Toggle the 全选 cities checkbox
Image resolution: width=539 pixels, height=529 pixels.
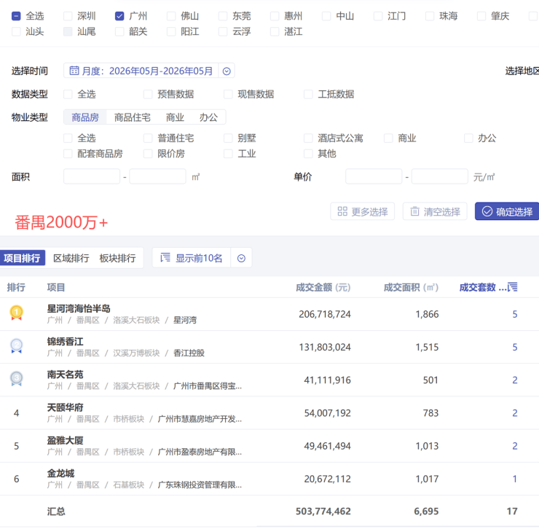[x=16, y=16]
